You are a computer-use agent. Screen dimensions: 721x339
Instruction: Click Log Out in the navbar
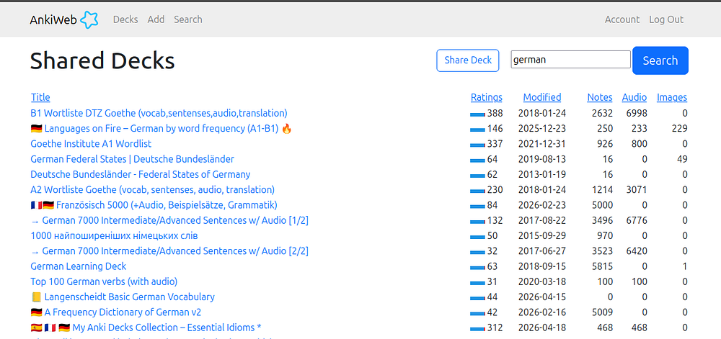click(x=666, y=19)
